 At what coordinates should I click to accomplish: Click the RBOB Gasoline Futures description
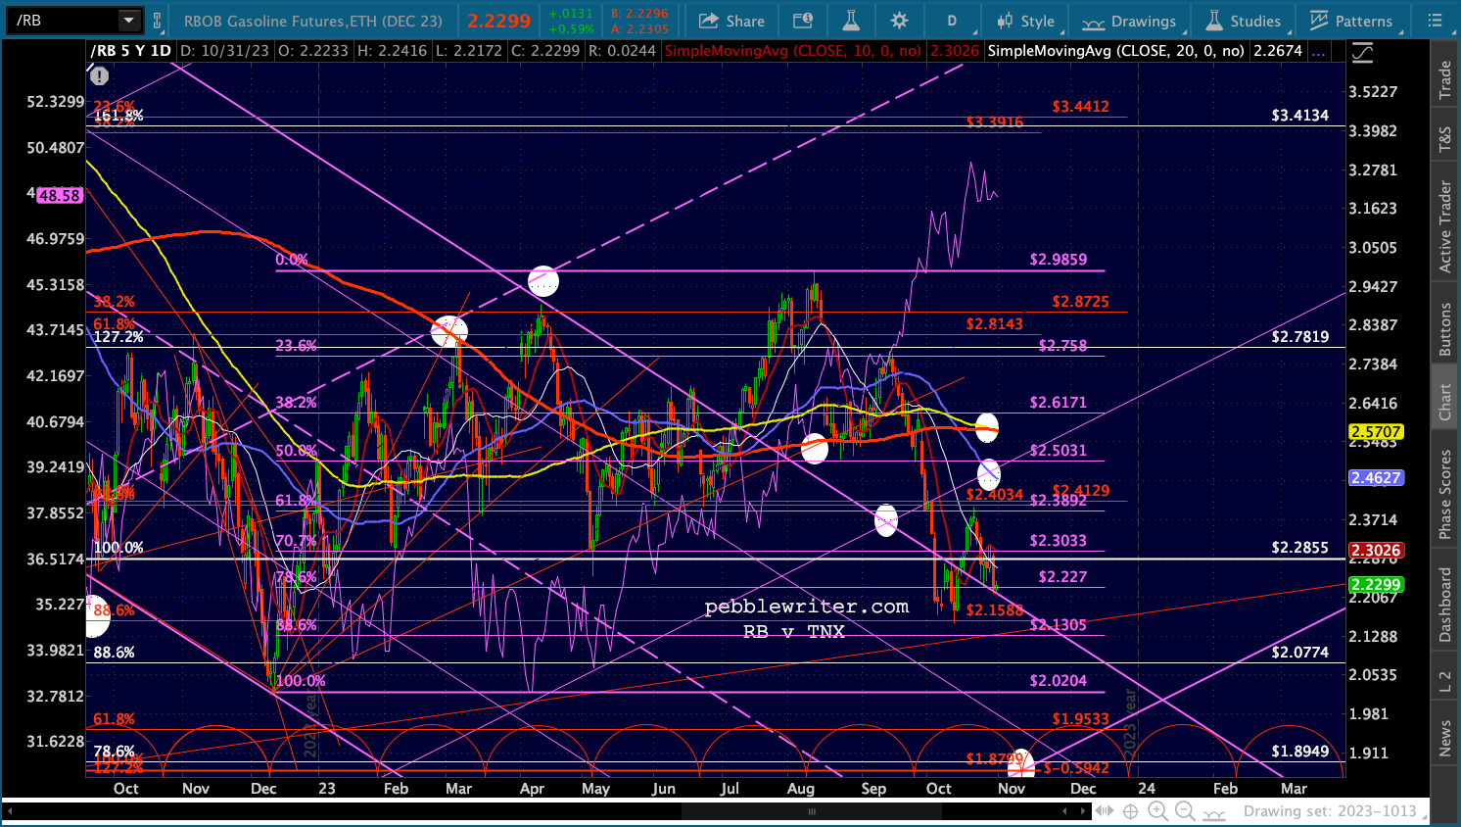coord(312,21)
